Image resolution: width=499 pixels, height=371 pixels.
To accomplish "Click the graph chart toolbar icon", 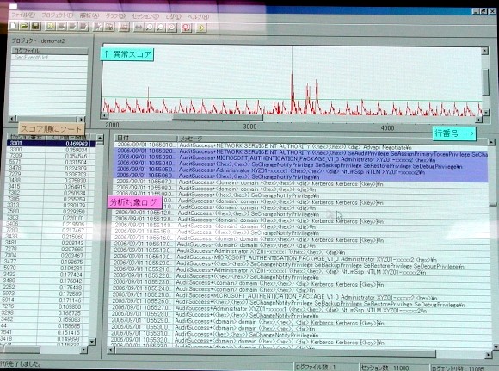I will (x=124, y=28).
